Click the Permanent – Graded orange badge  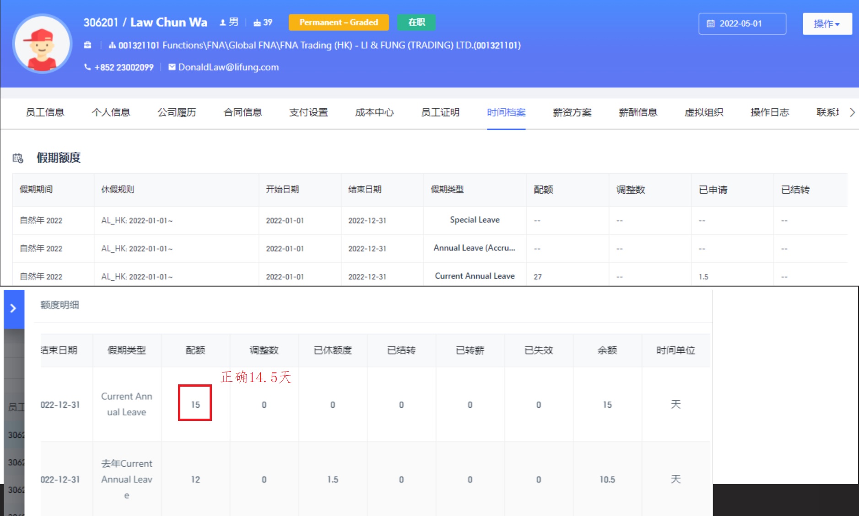point(339,22)
